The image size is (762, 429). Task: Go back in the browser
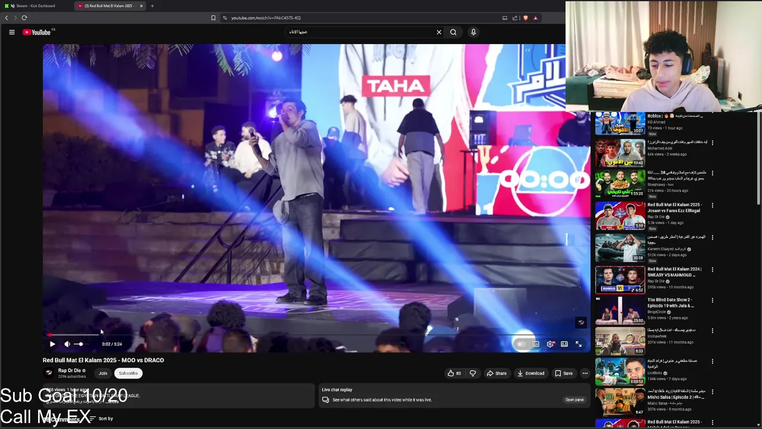[x=7, y=18]
